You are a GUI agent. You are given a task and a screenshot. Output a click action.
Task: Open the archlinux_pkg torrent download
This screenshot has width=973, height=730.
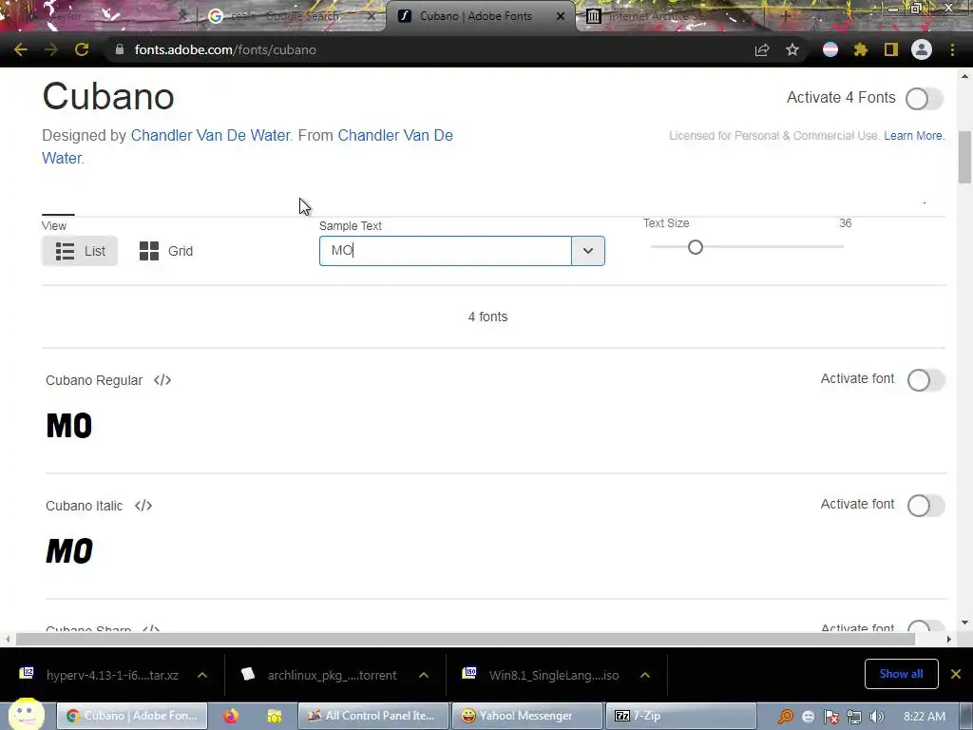(x=320, y=675)
